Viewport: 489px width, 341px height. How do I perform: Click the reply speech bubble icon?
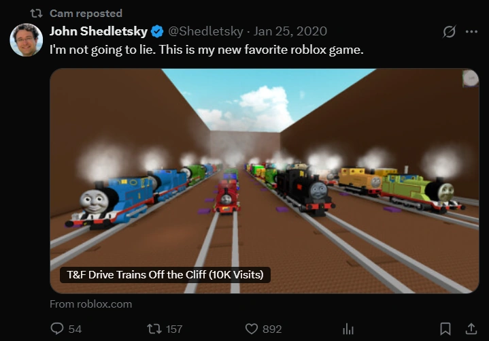coord(57,329)
